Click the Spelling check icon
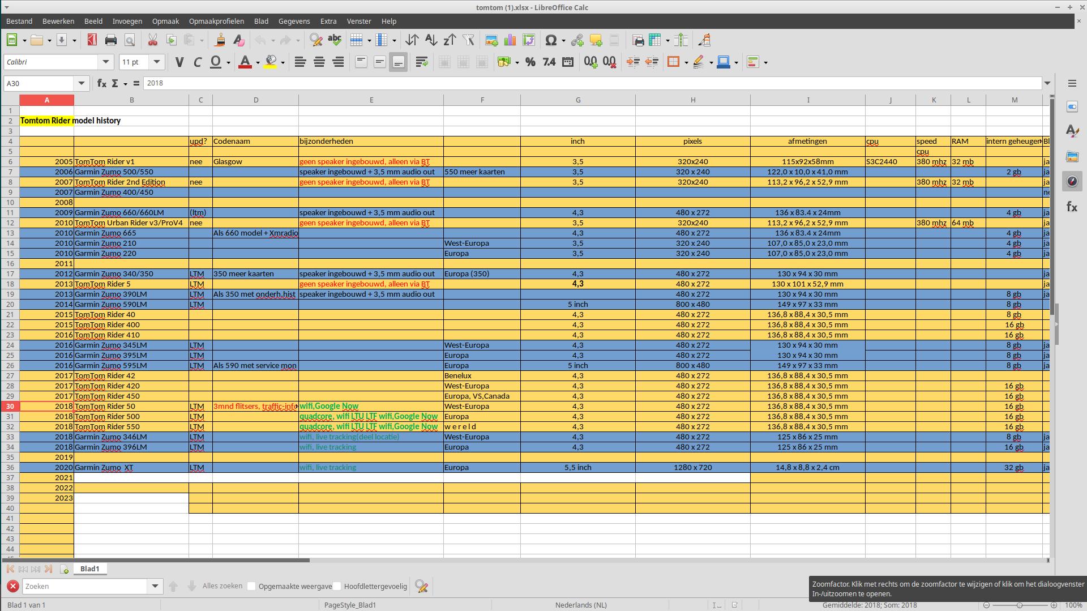1087x611 pixels. (335, 40)
